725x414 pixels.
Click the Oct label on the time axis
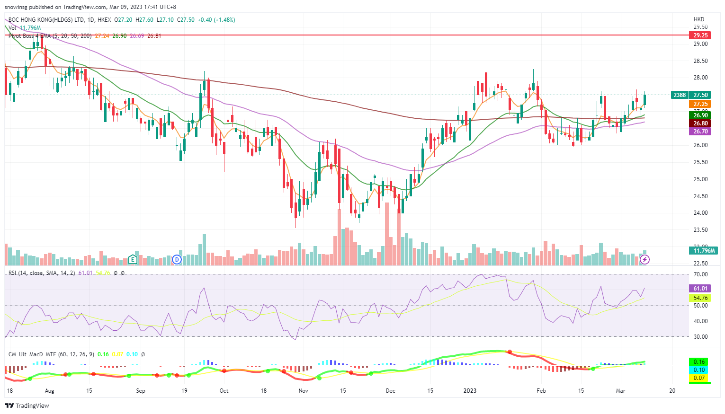pyautogui.click(x=224, y=391)
